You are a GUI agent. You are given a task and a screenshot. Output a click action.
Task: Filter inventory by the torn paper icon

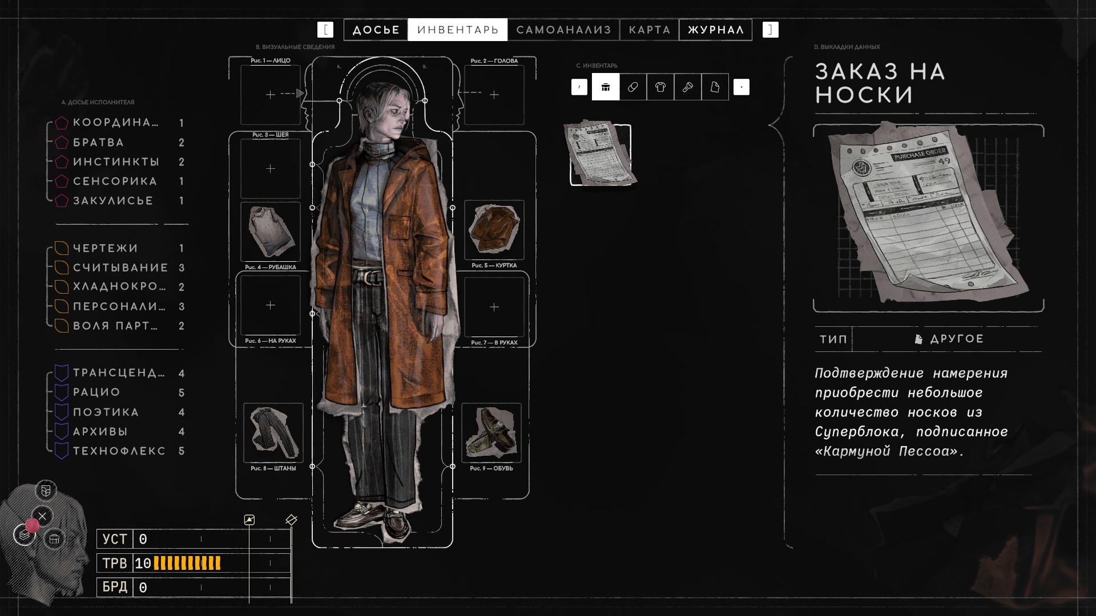point(715,87)
